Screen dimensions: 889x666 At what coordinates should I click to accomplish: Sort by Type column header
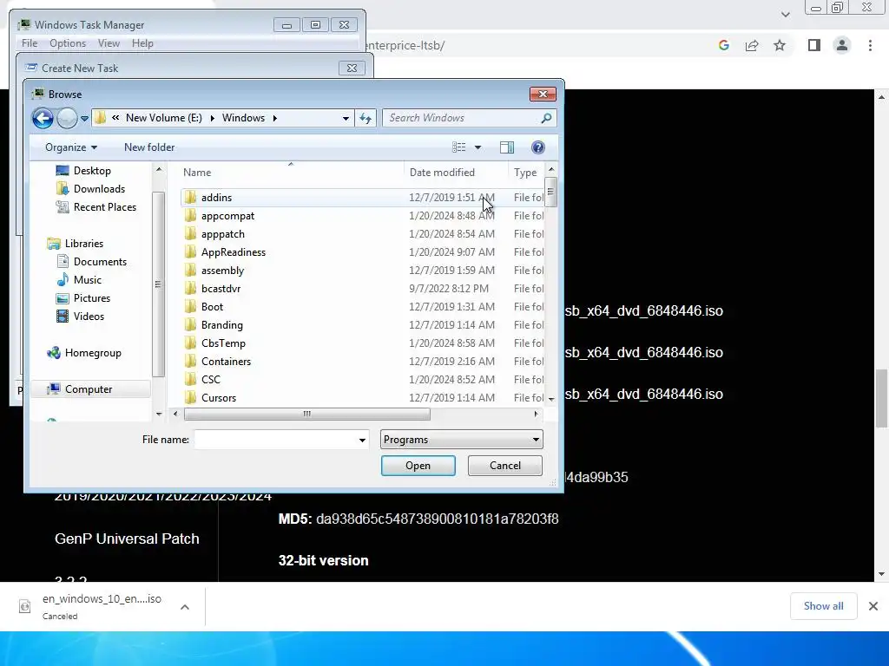pyautogui.click(x=526, y=173)
